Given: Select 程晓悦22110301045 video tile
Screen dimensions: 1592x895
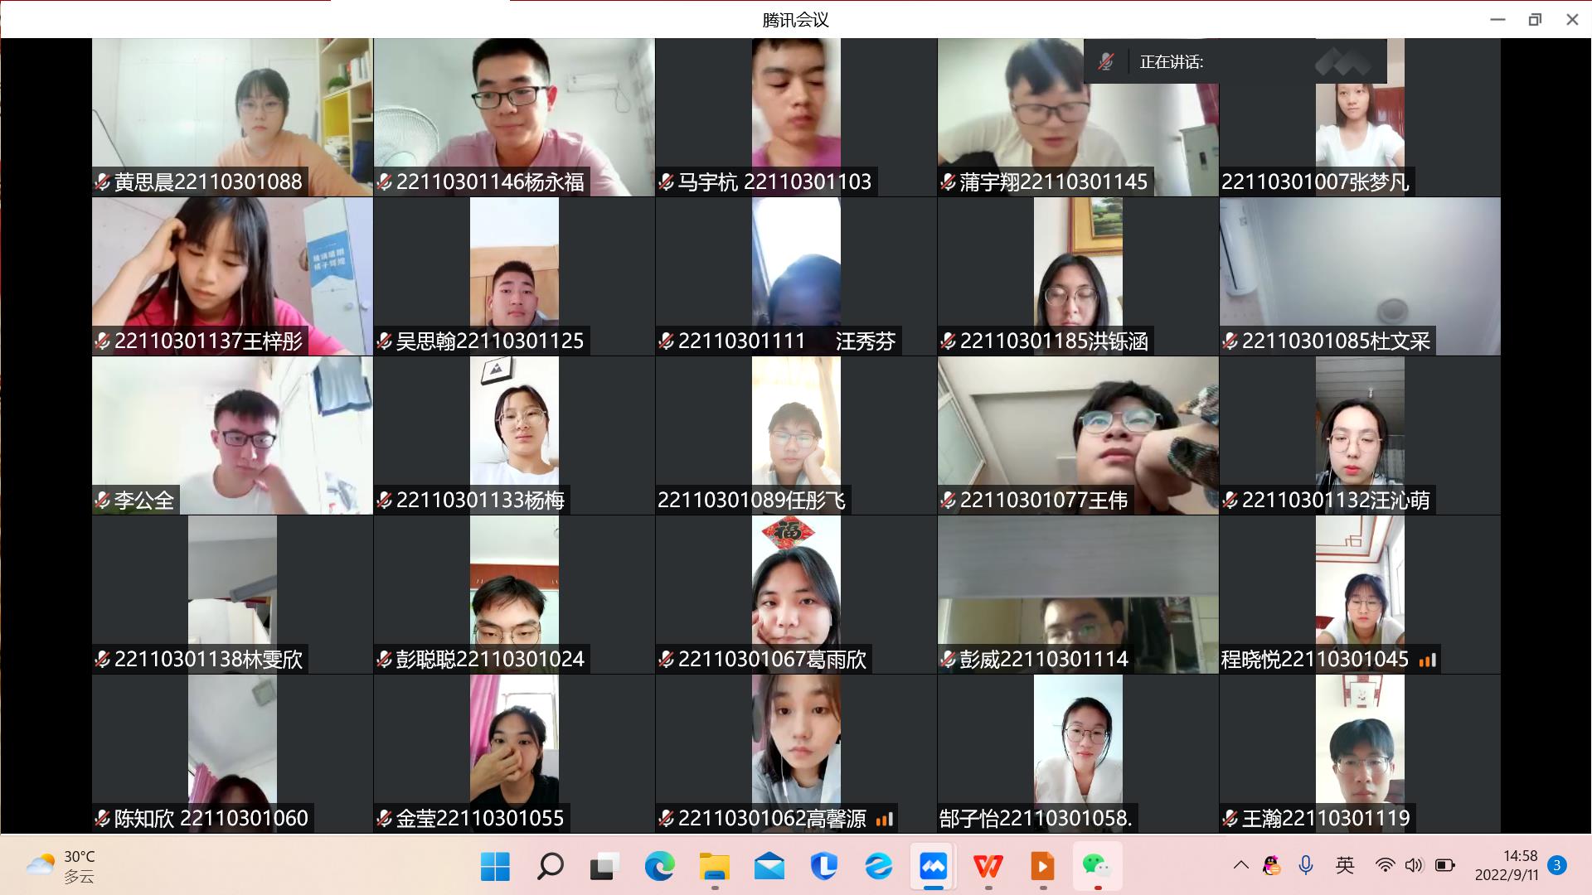Looking at the screenshot, I should tap(1360, 594).
